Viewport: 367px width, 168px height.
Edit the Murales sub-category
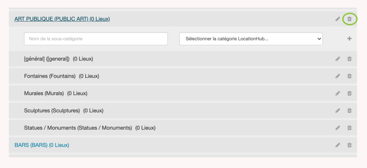pyautogui.click(x=338, y=93)
